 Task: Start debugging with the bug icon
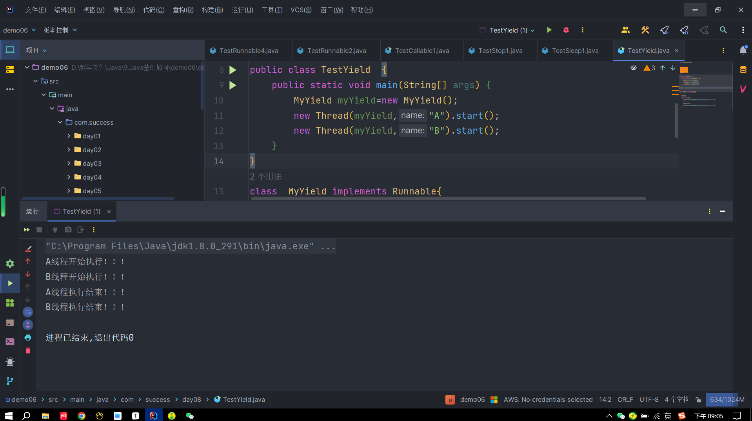click(x=566, y=30)
